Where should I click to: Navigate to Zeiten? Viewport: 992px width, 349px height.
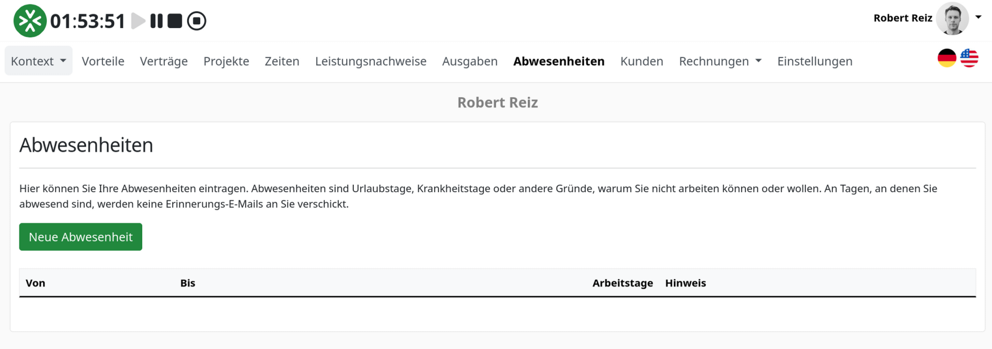[282, 61]
